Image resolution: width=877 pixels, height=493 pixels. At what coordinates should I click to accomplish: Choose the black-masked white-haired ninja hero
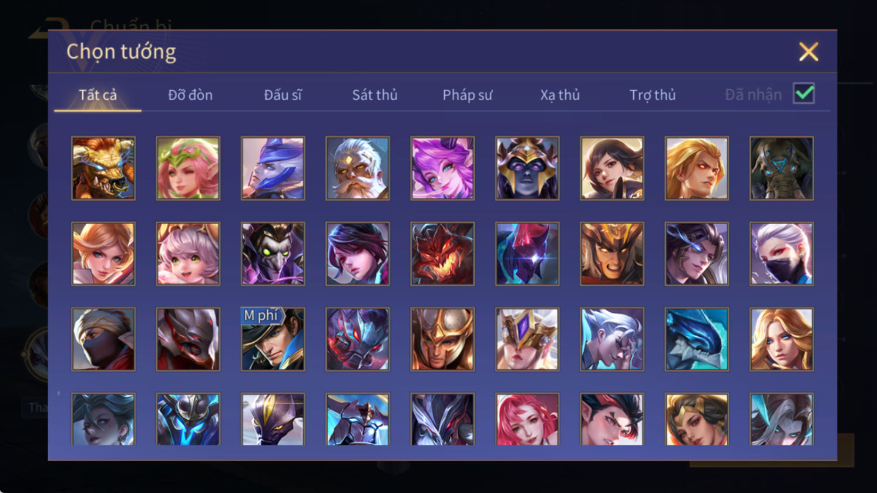point(782,254)
